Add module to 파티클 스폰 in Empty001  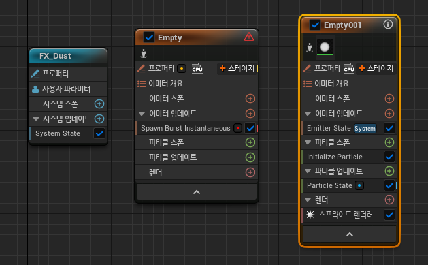389,142
